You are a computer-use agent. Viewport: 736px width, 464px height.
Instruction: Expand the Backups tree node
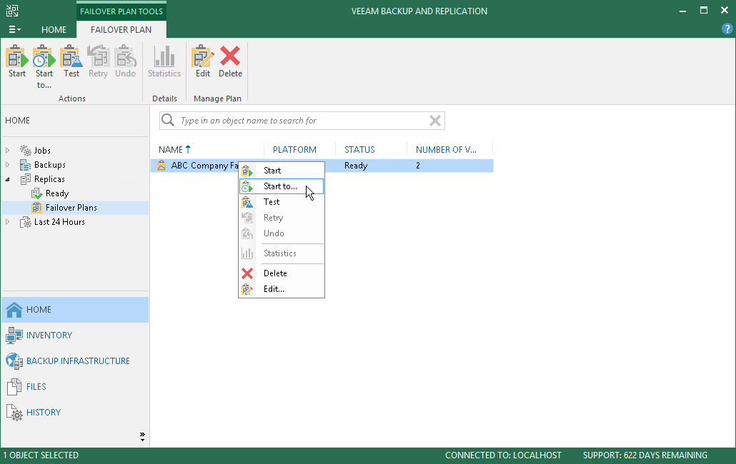pyautogui.click(x=8, y=164)
